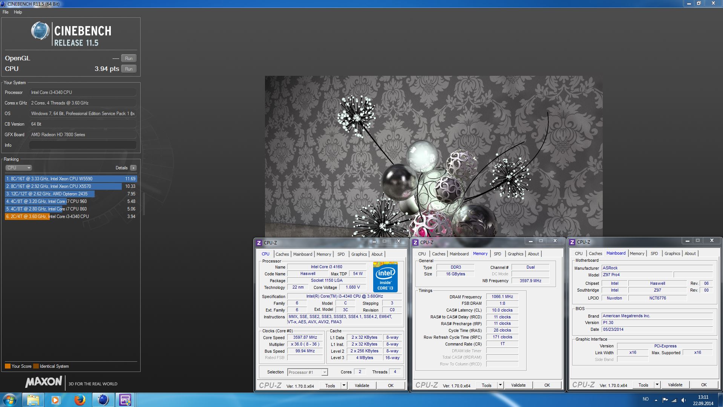Click OS Windows 7 field in Your System
The image size is (723, 407).
click(83, 114)
